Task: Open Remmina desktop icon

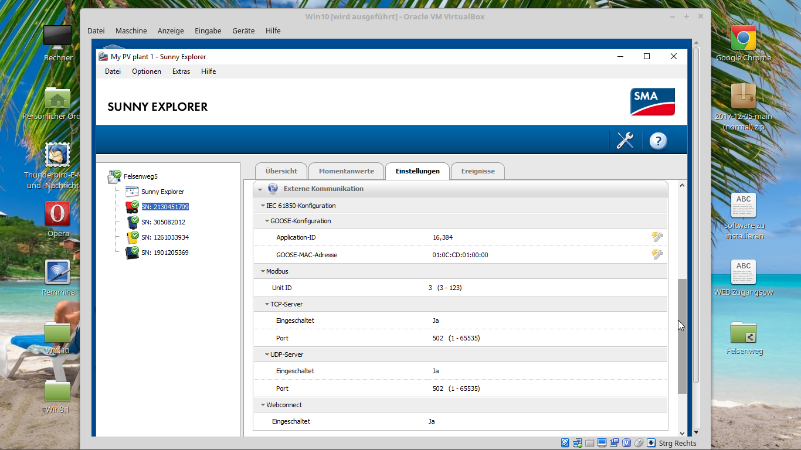Action: tap(57, 272)
